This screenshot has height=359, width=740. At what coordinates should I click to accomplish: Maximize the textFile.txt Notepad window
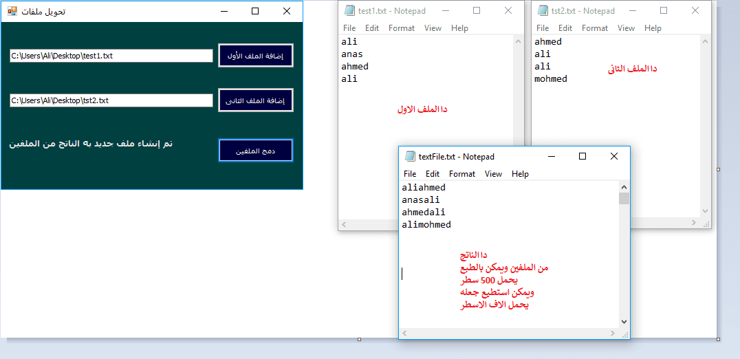click(x=583, y=156)
